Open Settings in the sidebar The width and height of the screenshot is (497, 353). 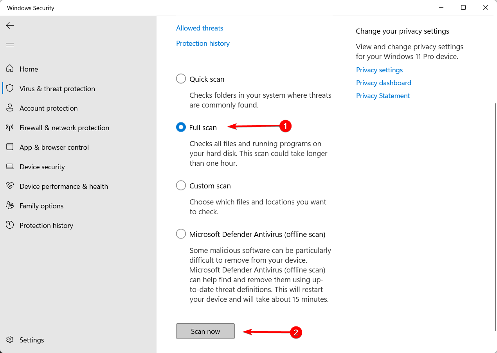pyautogui.click(x=78, y=340)
